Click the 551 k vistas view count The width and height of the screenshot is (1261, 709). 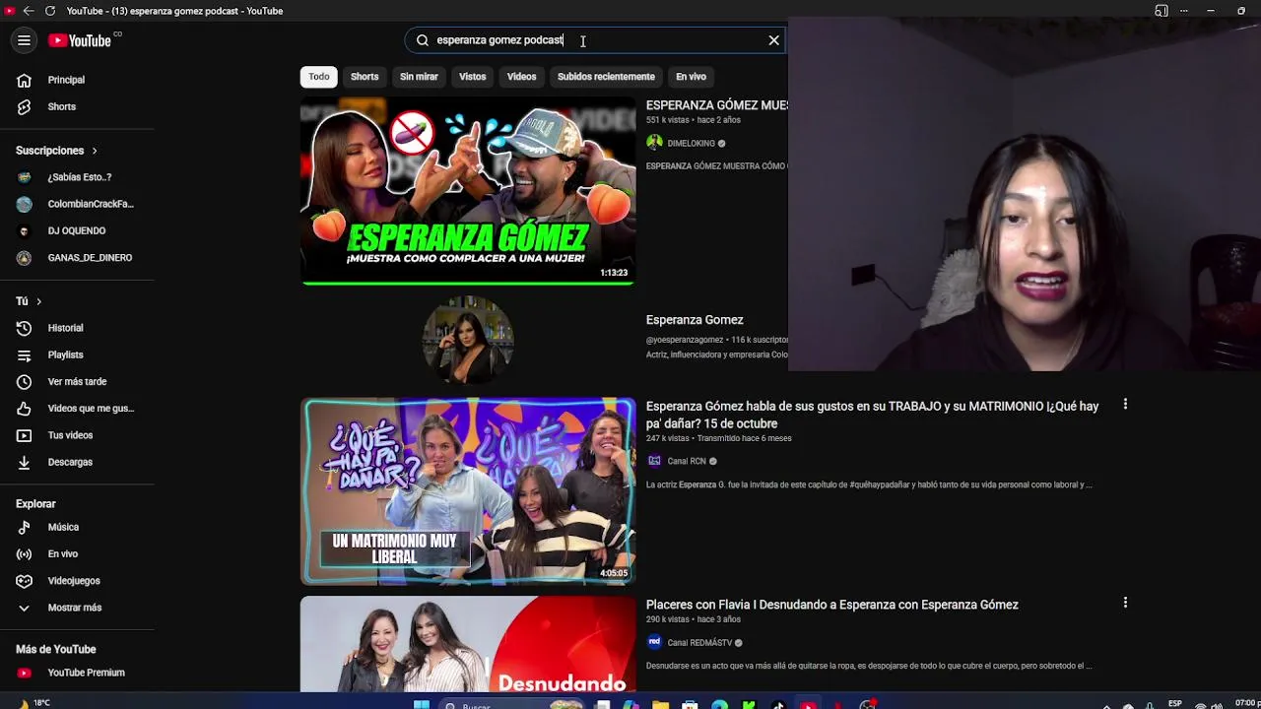pos(668,120)
